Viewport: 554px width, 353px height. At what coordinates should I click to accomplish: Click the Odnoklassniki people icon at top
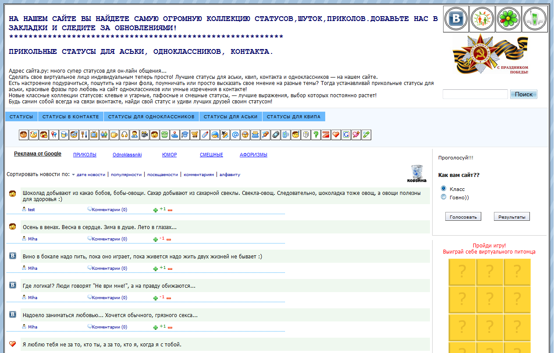[x=482, y=19]
